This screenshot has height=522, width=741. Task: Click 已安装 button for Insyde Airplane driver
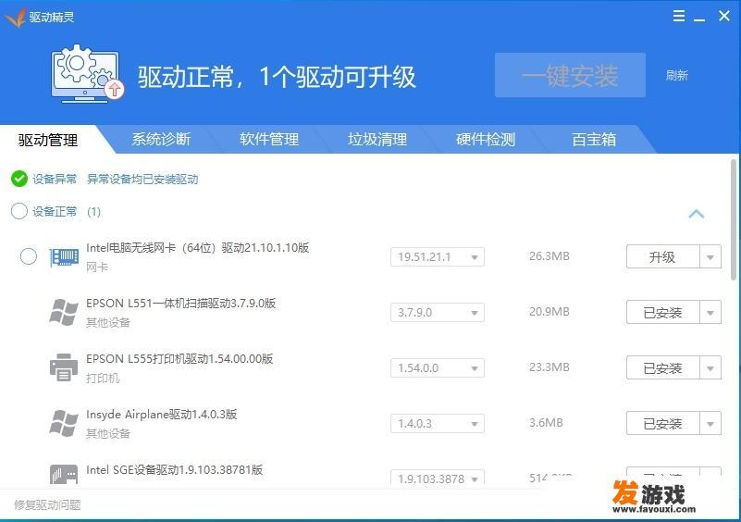point(662,423)
